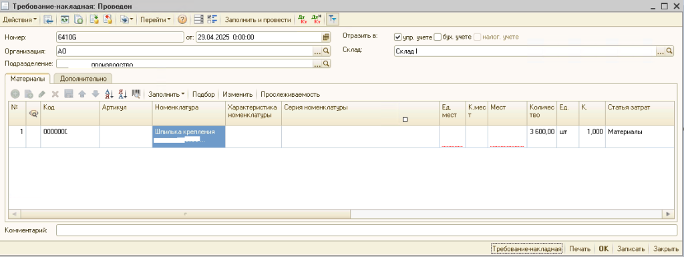Sort materials ascending with A-Я icon

coord(110,93)
